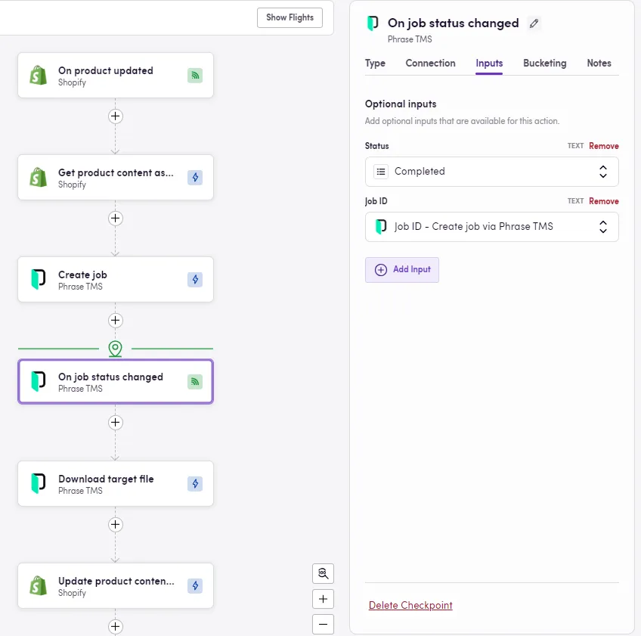Click the Shopify icon on 'On product updated' node
641x636 pixels.
[38, 75]
